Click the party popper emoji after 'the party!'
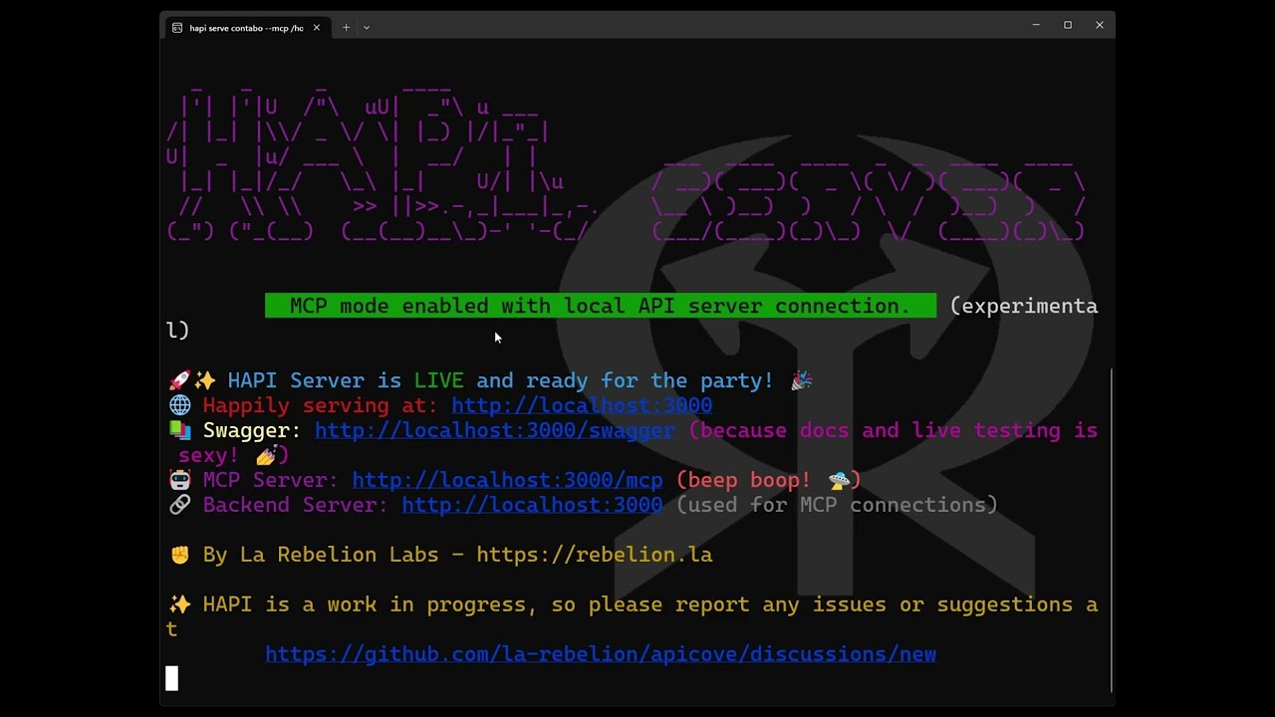Image resolution: width=1275 pixels, height=717 pixels. coord(802,380)
